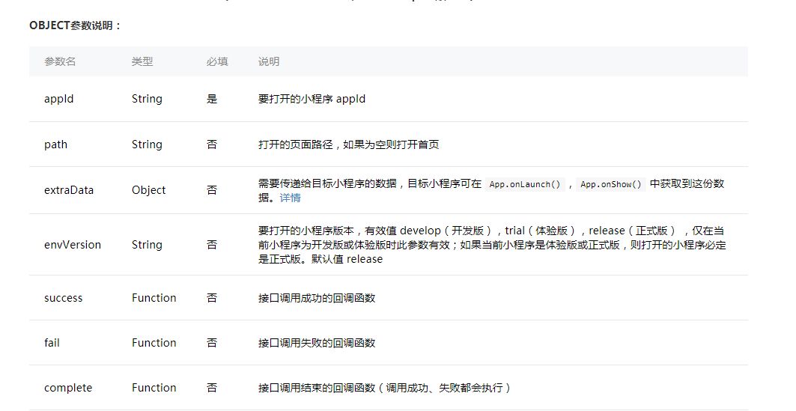This screenshot has width=796, height=411.
Task: Click the 必填 column header
Action: point(217,61)
